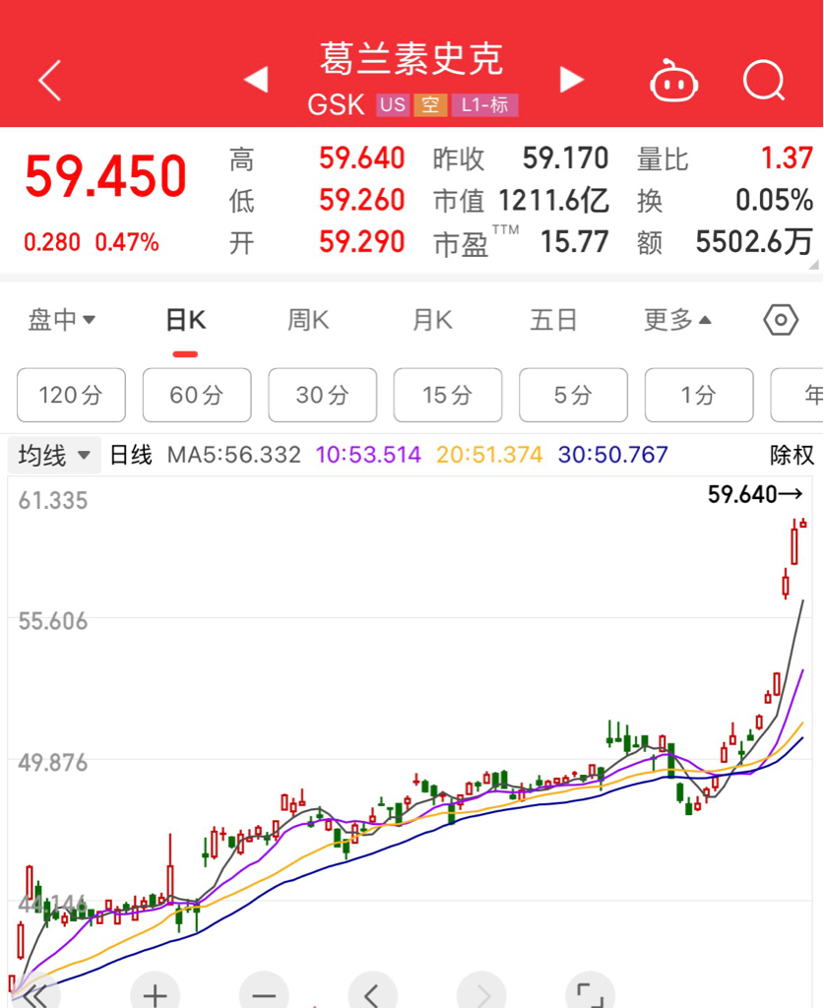Tap the orange 20:51.374 MA value
The width and height of the screenshot is (824, 1008).
pos(489,455)
